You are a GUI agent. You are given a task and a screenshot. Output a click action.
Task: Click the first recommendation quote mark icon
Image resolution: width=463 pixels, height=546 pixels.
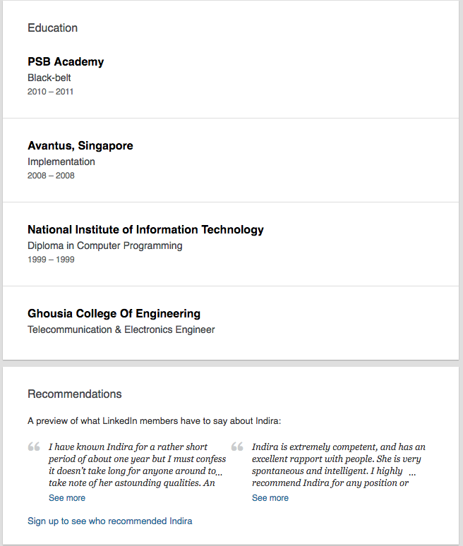click(34, 447)
